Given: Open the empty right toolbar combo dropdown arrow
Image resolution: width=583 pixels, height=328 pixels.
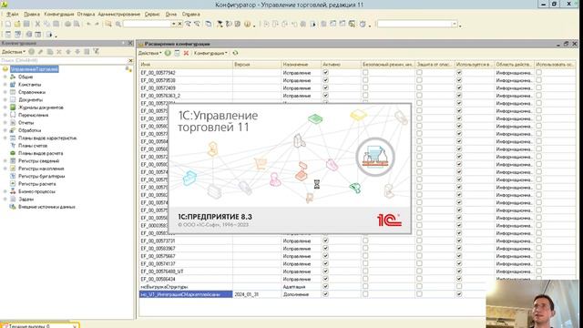Looking at the screenshot, I should 455,24.
